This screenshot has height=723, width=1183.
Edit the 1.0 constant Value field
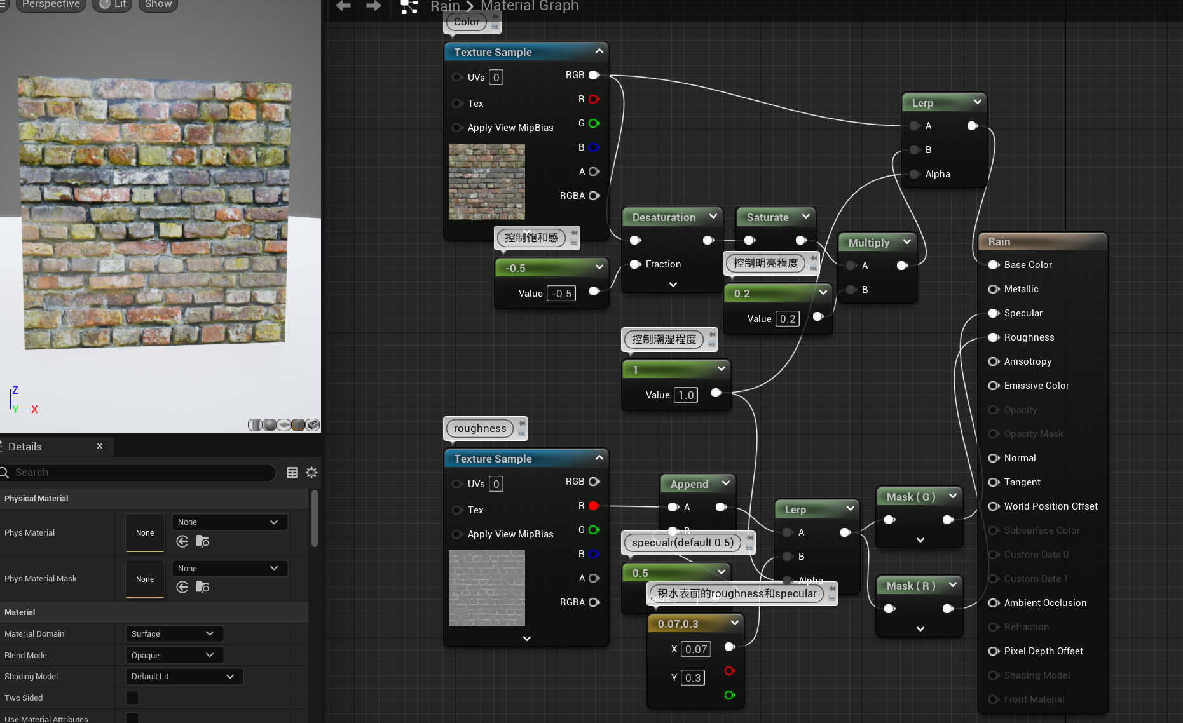coord(686,395)
